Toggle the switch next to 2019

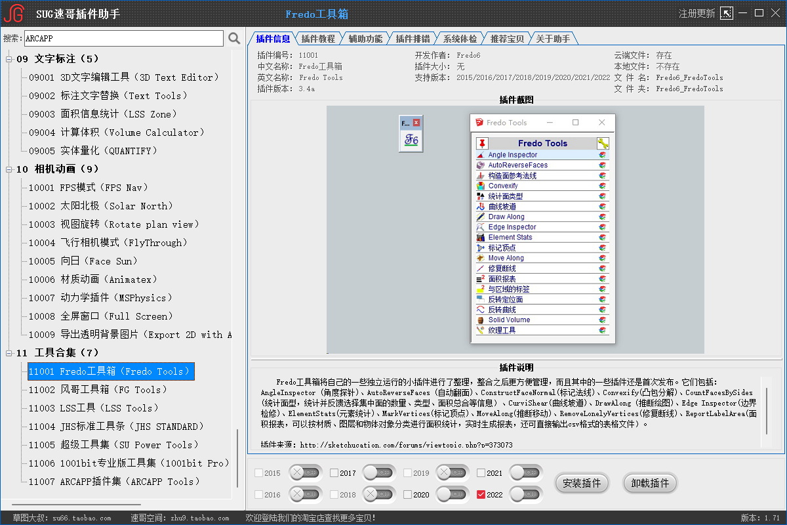click(x=453, y=472)
